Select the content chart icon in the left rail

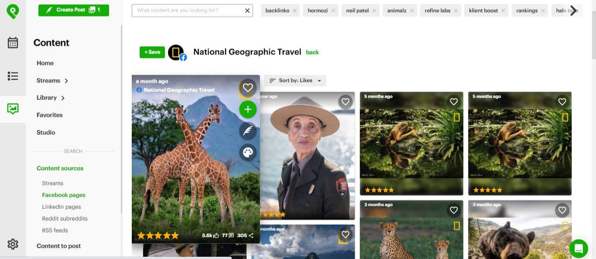[13, 109]
